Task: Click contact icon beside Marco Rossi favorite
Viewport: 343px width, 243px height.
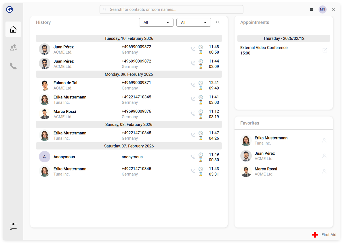Action: (324, 171)
